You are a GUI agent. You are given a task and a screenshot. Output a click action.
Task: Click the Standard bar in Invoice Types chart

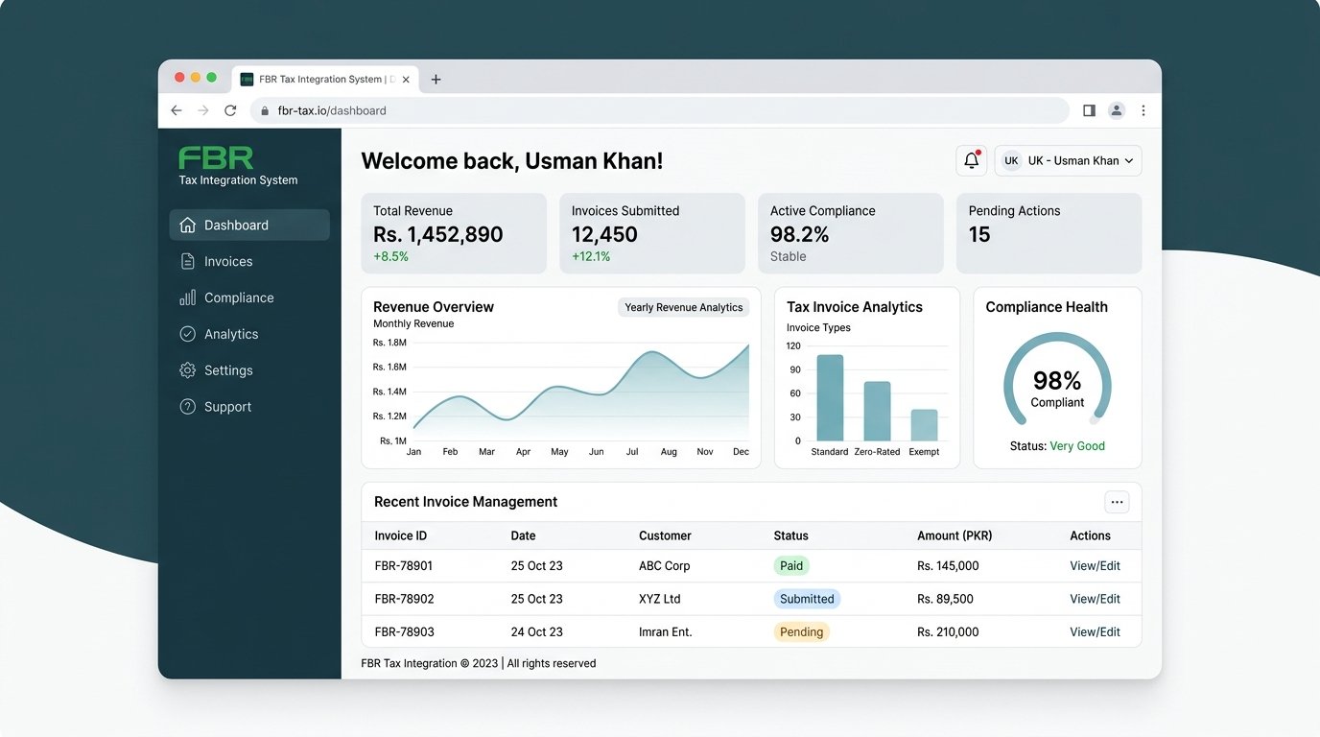(830, 398)
